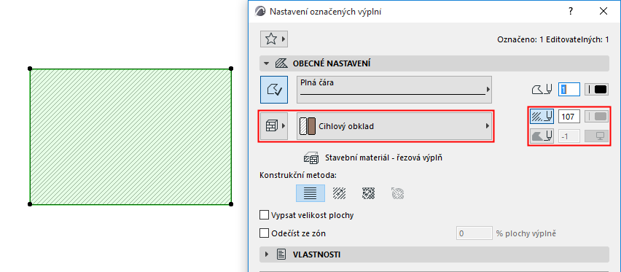Open the Cihlový obklad material dropdown

click(x=394, y=126)
